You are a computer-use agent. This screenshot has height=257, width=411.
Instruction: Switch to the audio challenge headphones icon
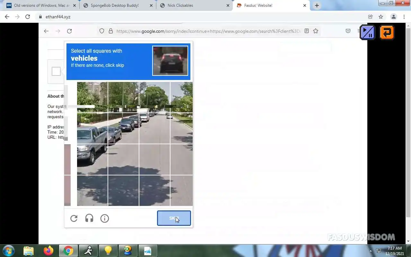point(89,218)
